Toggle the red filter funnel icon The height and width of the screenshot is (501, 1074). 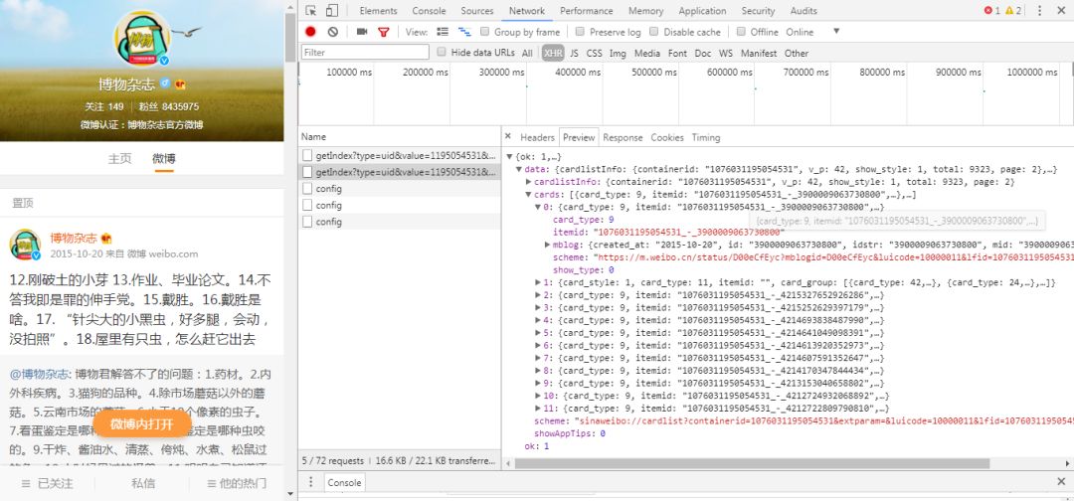point(384,32)
